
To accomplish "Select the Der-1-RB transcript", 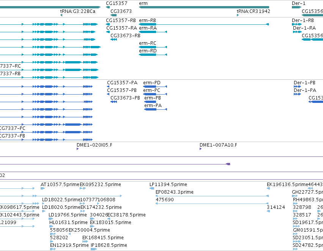I will (x=297, y=24).
